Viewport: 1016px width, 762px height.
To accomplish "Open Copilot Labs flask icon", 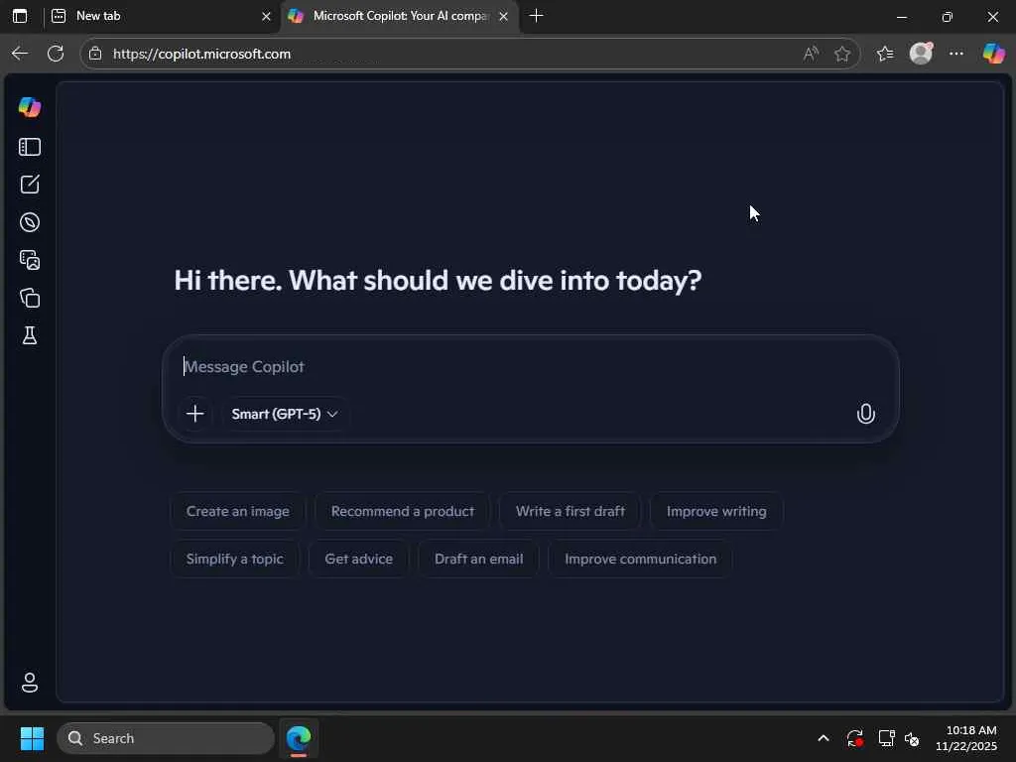I will [30, 335].
